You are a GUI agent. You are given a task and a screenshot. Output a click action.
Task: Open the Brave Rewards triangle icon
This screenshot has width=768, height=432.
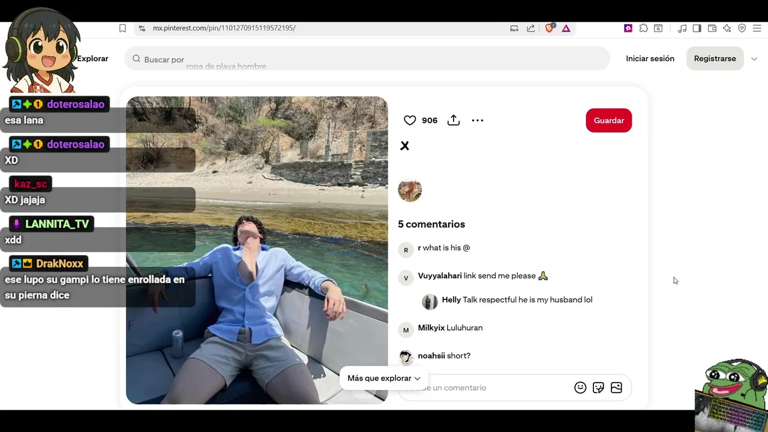point(566,28)
